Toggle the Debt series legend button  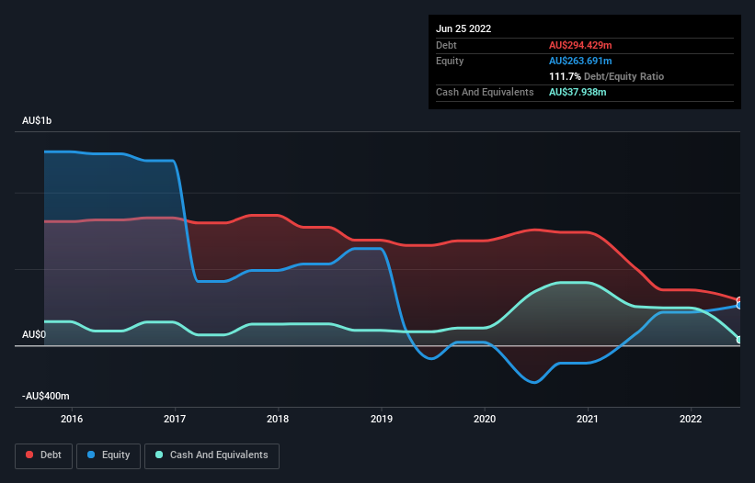click(x=44, y=455)
